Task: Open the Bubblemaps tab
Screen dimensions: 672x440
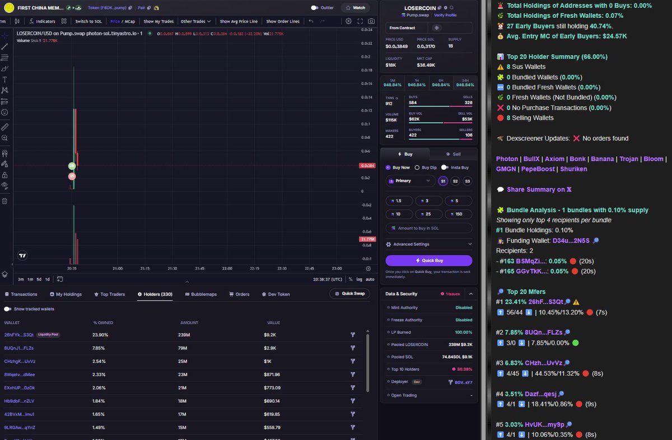Action: pyautogui.click(x=200, y=294)
